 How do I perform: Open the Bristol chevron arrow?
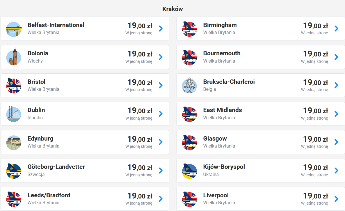pyautogui.click(x=161, y=85)
